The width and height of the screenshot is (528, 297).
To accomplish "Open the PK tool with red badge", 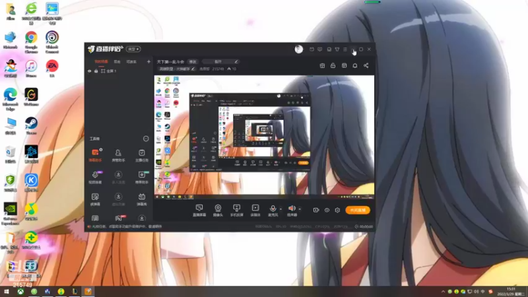I will [119, 218].
